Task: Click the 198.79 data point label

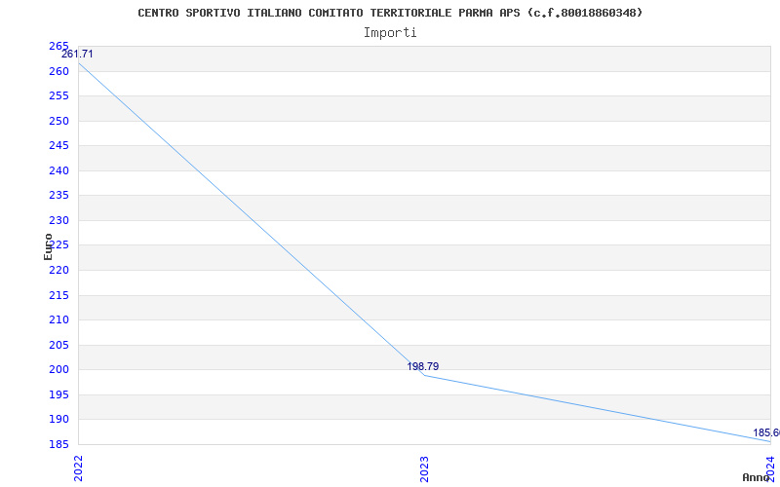Action: click(x=423, y=367)
